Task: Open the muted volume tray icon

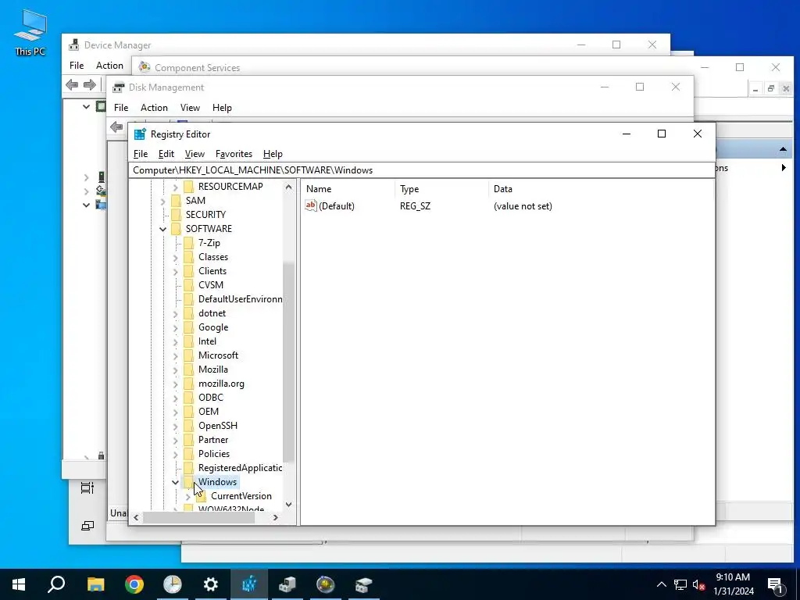Action: pyautogui.click(x=698, y=584)
